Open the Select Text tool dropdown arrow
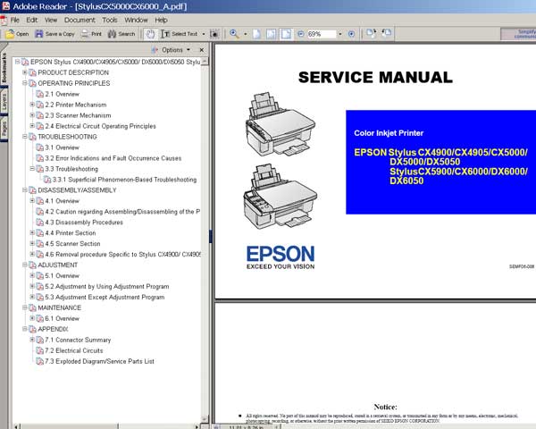 [204, 34]
